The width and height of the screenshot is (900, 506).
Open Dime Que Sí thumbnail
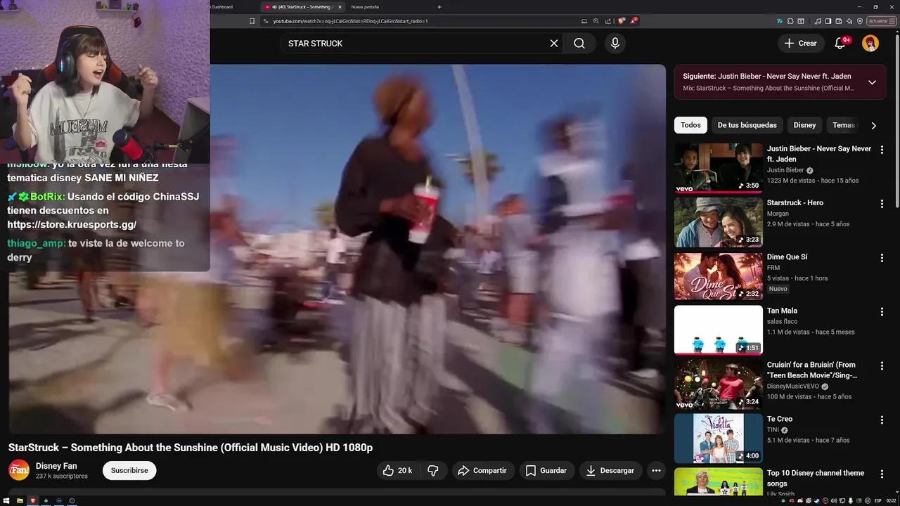(x=719, y=276)
